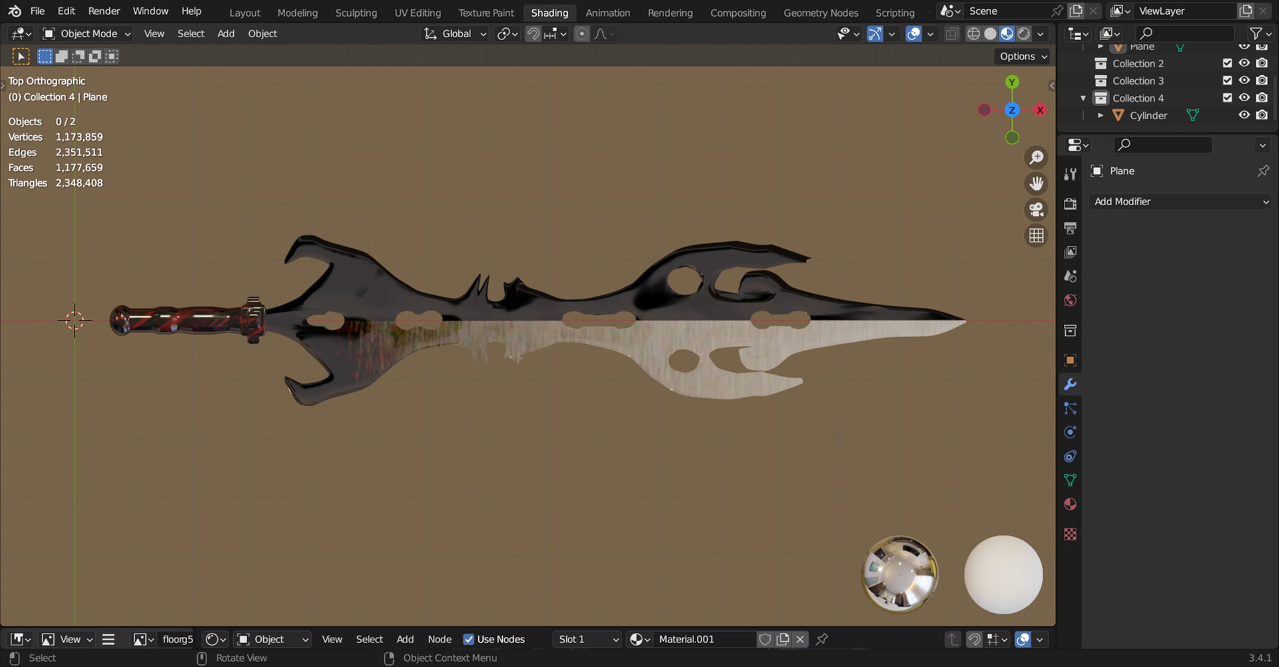Screen dimensions: 1279x667
Task: Open the node editor Object type dropdown
Action: click(x=272, y=639)
